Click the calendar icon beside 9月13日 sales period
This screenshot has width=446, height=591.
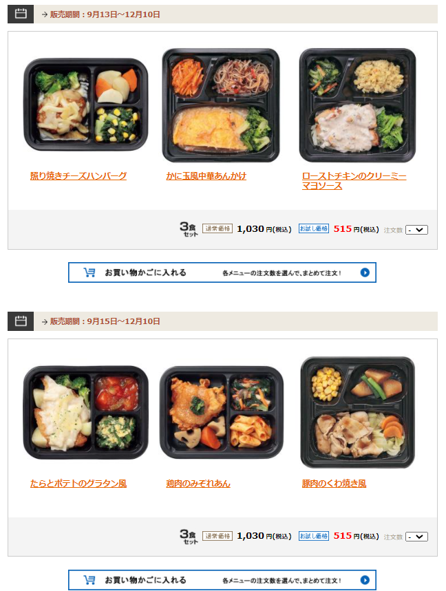21,14
